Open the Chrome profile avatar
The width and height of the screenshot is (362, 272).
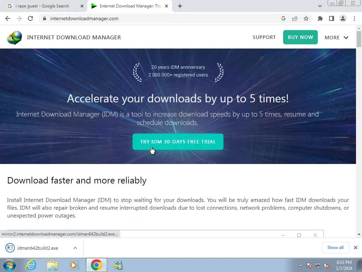[343, 18]
